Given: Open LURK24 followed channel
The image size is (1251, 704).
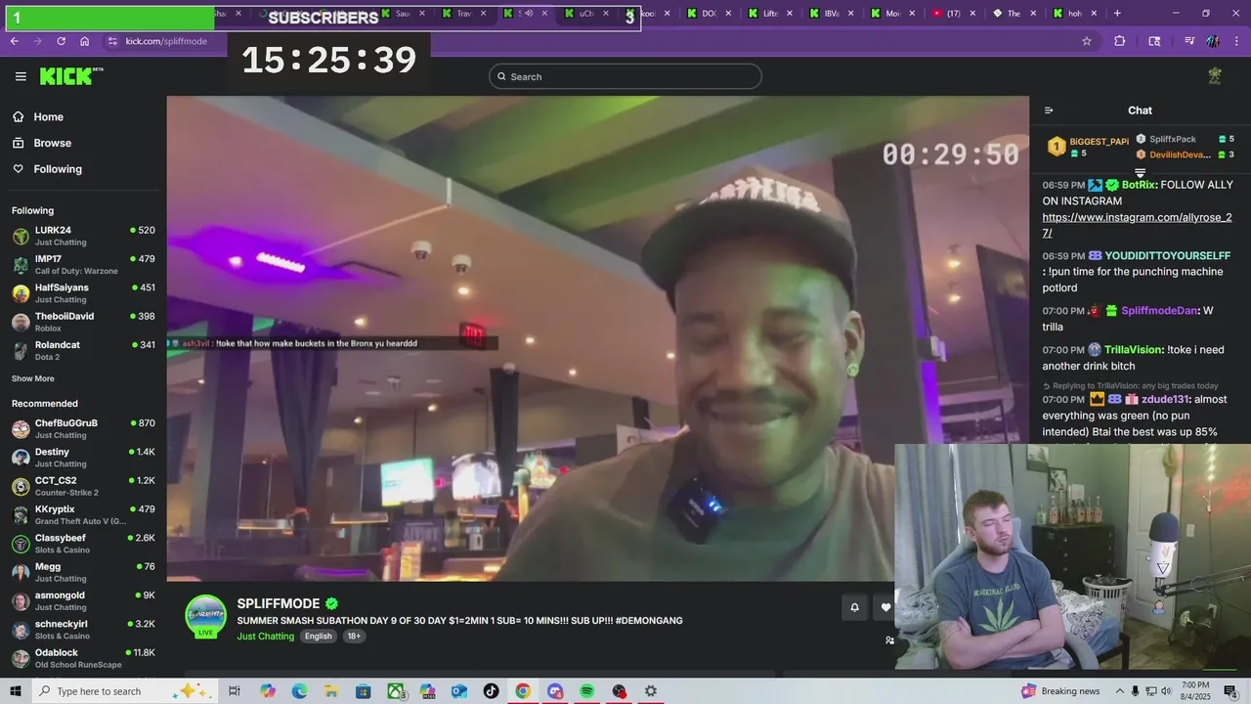Looking at the screenshot, I should tap(83, 236).
